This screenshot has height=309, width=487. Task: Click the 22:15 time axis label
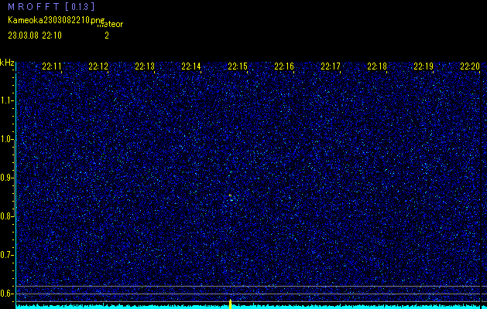(238, 66)
